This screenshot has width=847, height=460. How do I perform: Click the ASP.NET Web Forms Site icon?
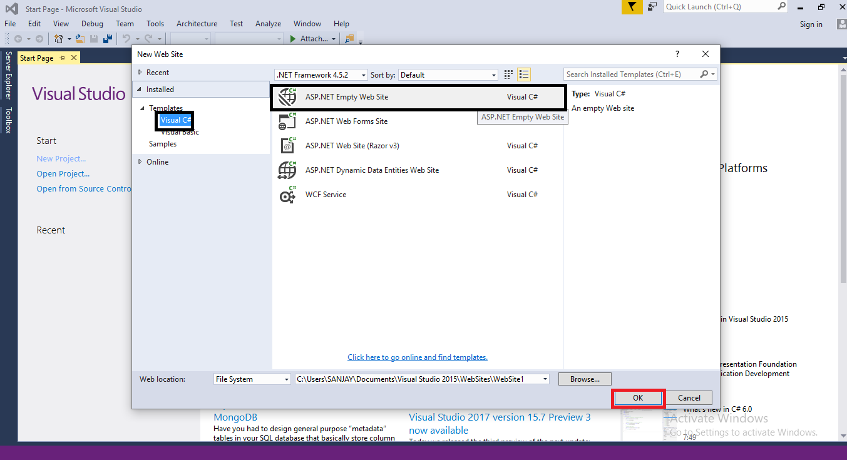(287, 121)
